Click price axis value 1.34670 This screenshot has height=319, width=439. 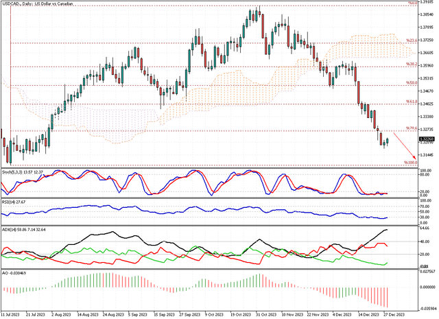point(427,91)
